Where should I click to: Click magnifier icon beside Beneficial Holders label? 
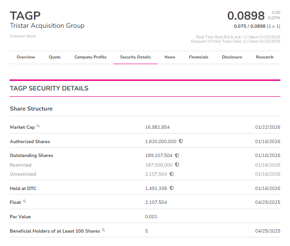[x=103, y=230]
